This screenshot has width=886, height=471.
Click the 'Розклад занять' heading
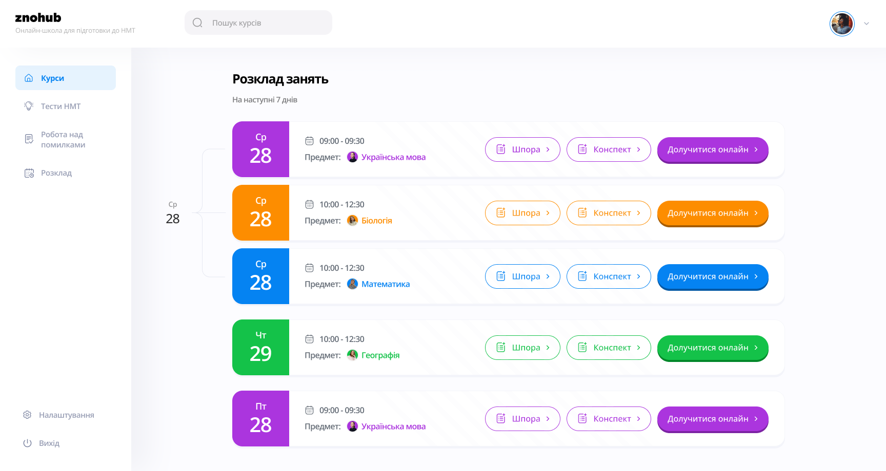[280, 79]
